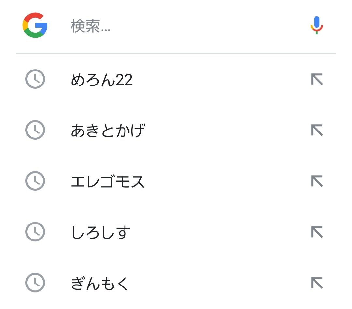Click the history icon beside あきとかげ

35,130
